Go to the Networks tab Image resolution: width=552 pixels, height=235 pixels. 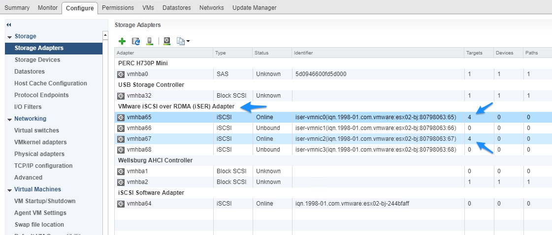click(x=212, y=7)
